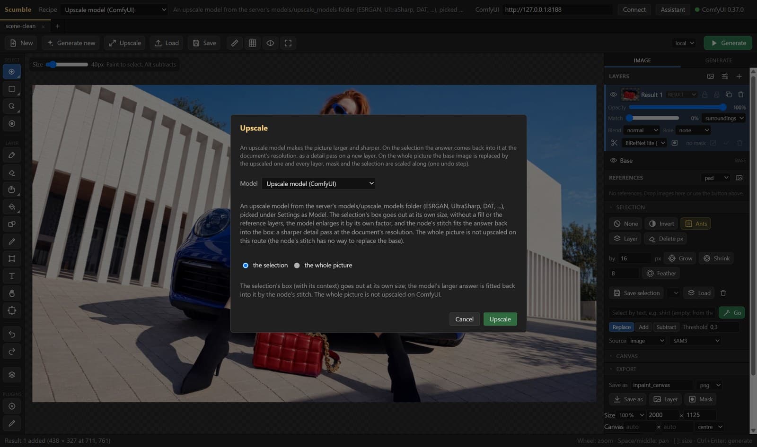Viewport: 757px width, 447px height.
Task: Select the scene-clean document tab
Action: click(x=21, y=26)
